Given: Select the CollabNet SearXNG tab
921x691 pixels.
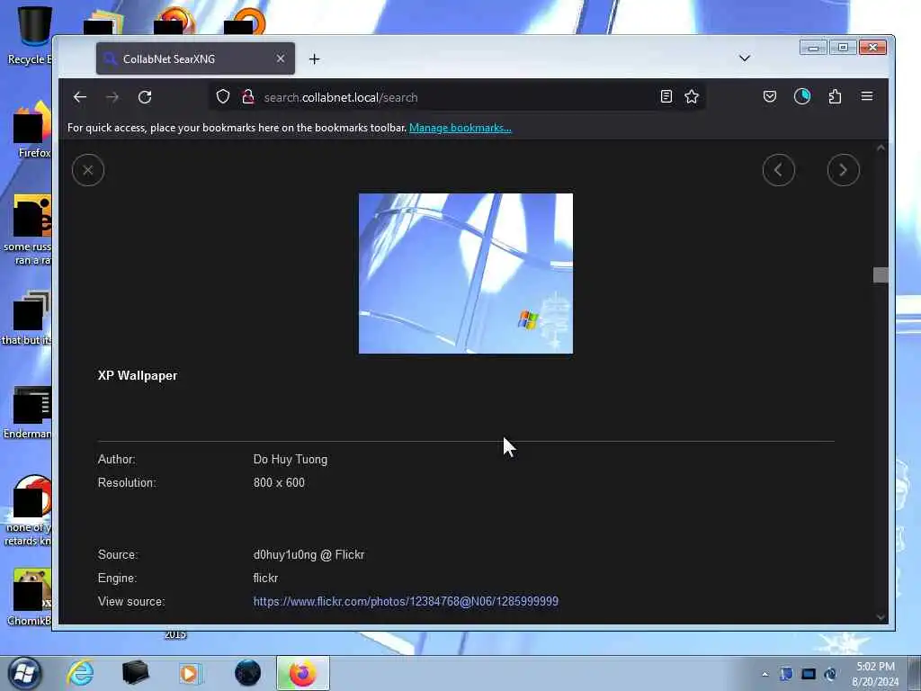Looking at the screenshot, I should pos(195,58).
